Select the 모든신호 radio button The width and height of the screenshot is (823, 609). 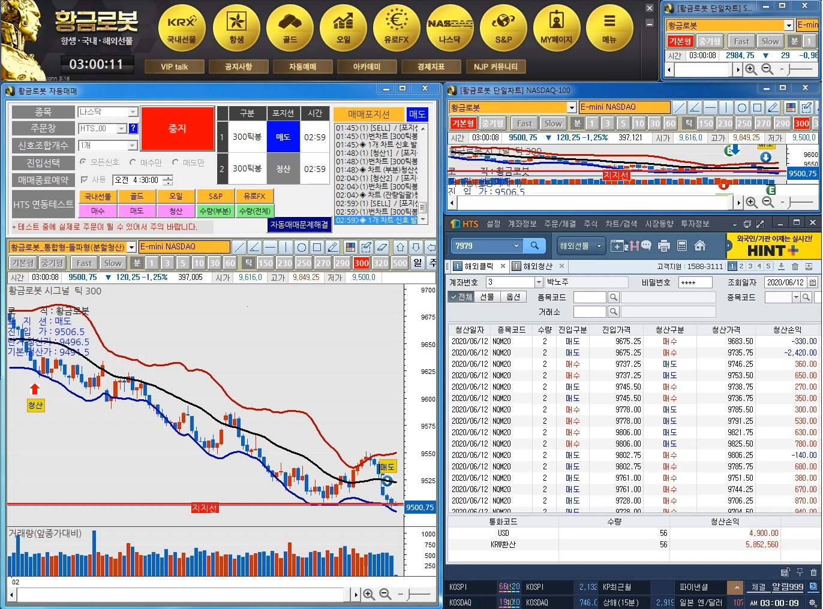click(x=83, y=162)
